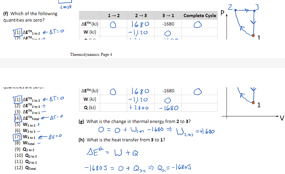Select the 'Complete Cycle' table header

pos(200,15)
